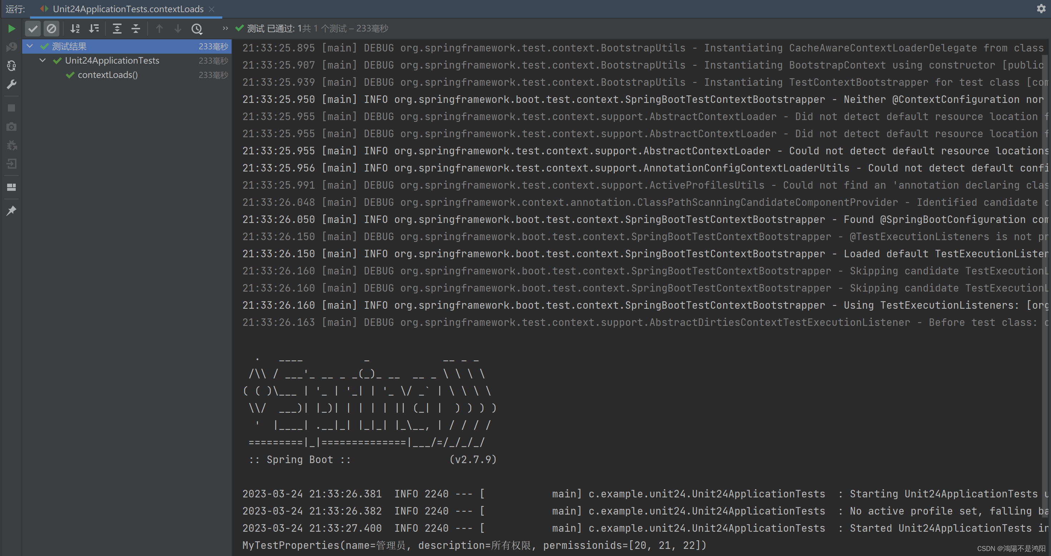
Task: Collapse the 测试结果 root node
Action: 30,46
